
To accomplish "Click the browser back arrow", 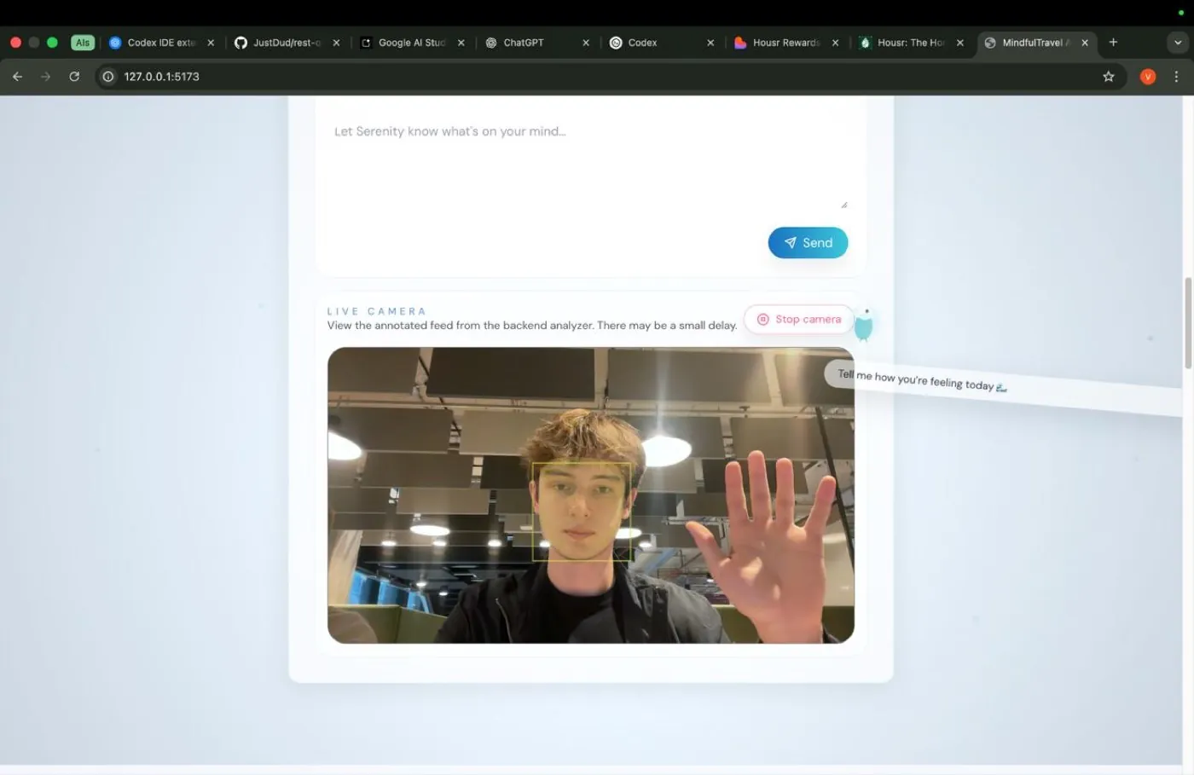I will coord(17,77).
